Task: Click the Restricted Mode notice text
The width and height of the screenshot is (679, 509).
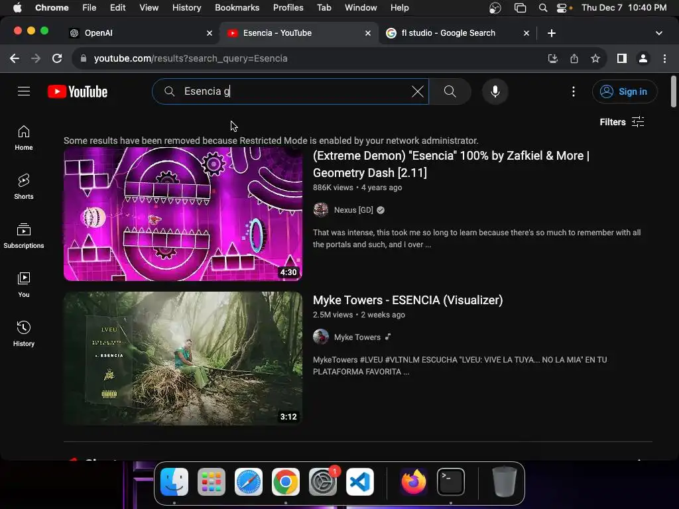Action: pos(271,141)
